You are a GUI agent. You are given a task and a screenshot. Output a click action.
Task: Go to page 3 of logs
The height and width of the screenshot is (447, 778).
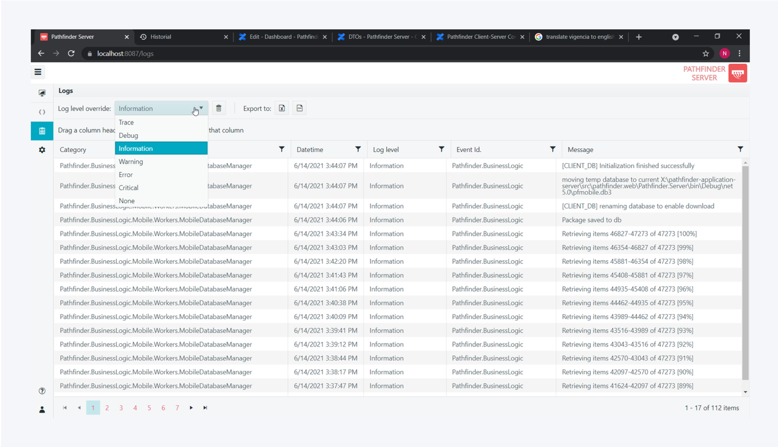(x=121, y=408)
